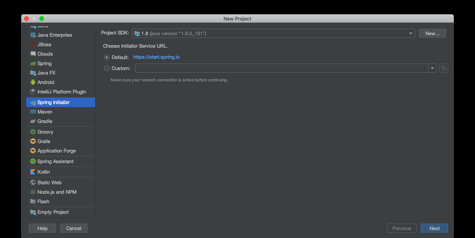Viewport: 475px width, 238px height.
Task: Click the red JBoss icon
Action: pyautogui.click(x=33, y=45)
